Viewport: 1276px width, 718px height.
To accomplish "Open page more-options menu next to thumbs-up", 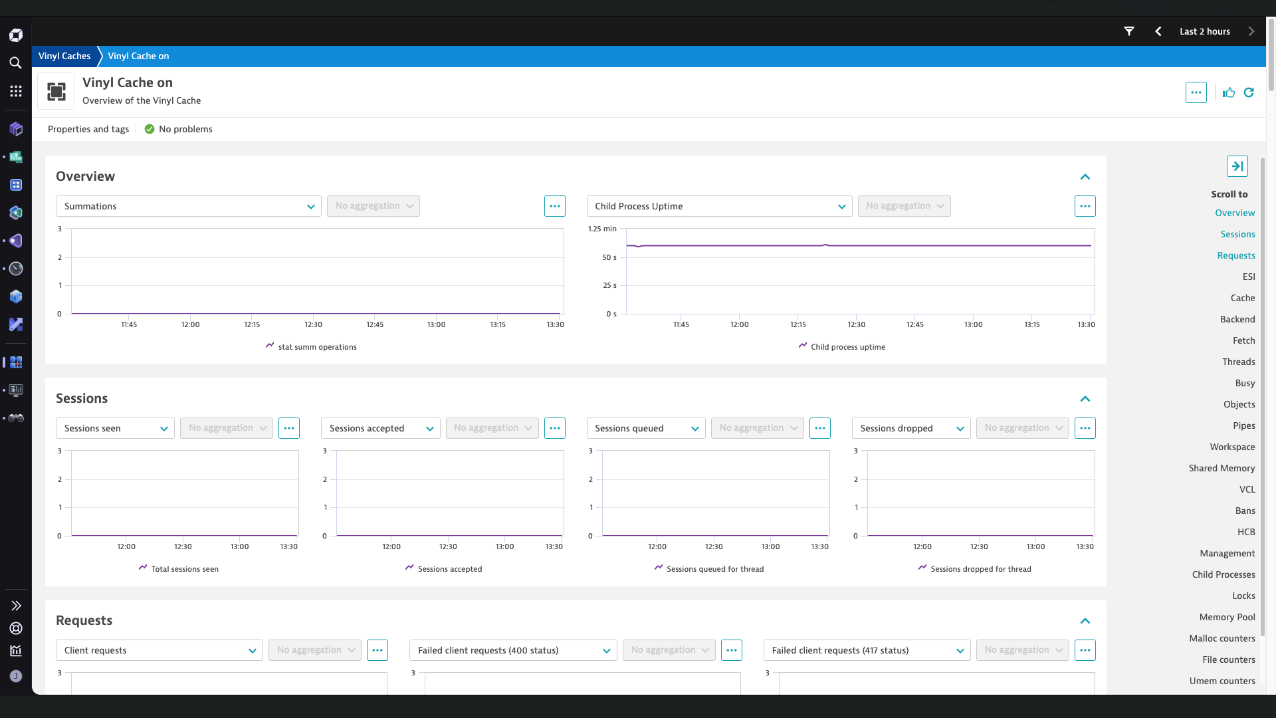I will (x=1196, y=92).
